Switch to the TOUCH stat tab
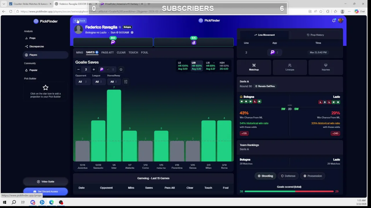 pos(133,53)
